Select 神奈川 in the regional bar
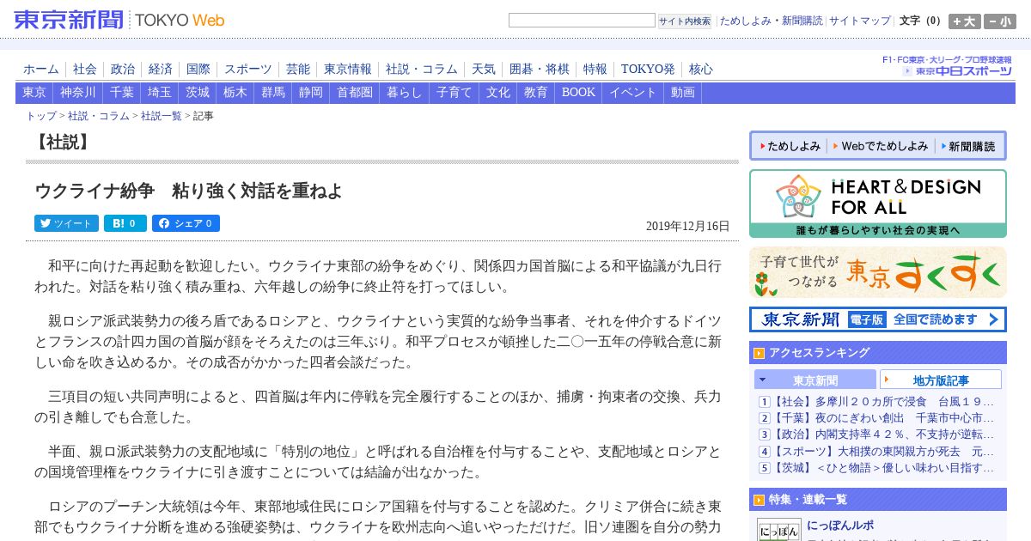Viewport: 1031px width, 541px height. tap(78, 93)
